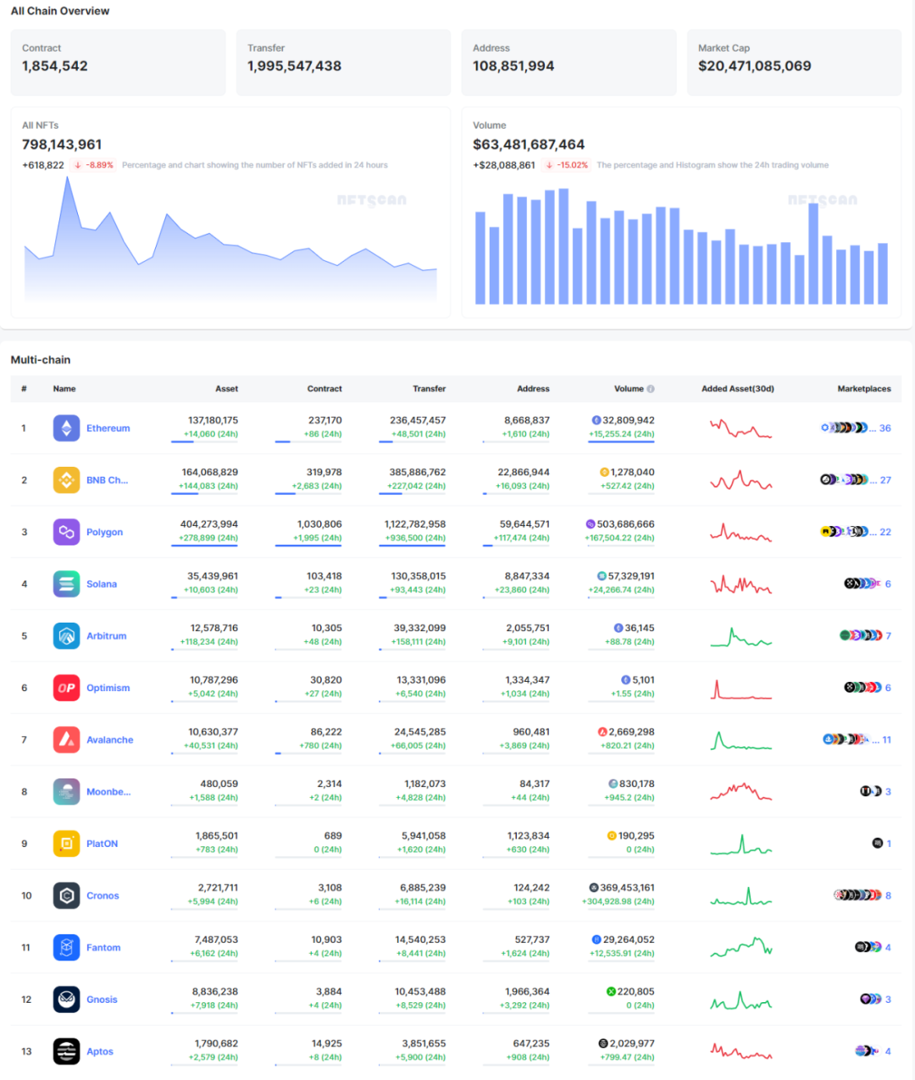Click the Address column header
Screen dimensions: 915x1080
pos(533,389)
